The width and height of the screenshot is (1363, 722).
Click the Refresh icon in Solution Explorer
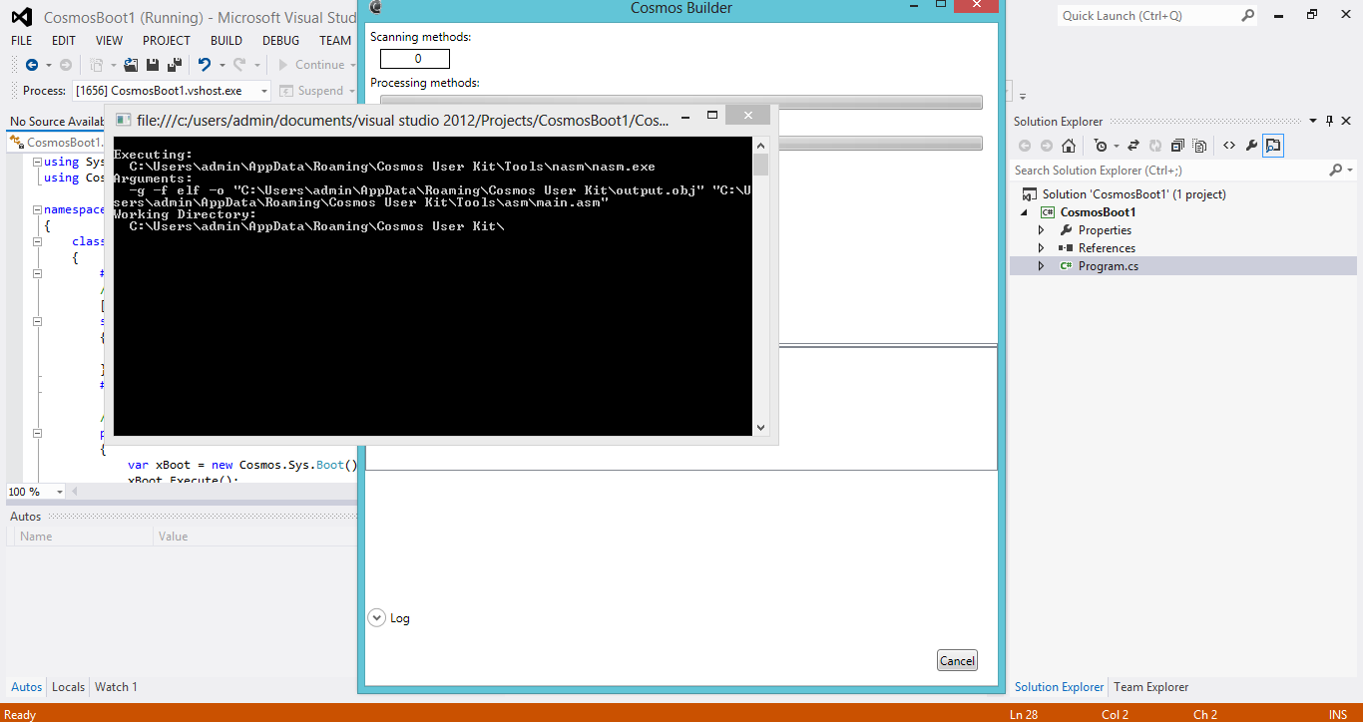point(1155,146)
